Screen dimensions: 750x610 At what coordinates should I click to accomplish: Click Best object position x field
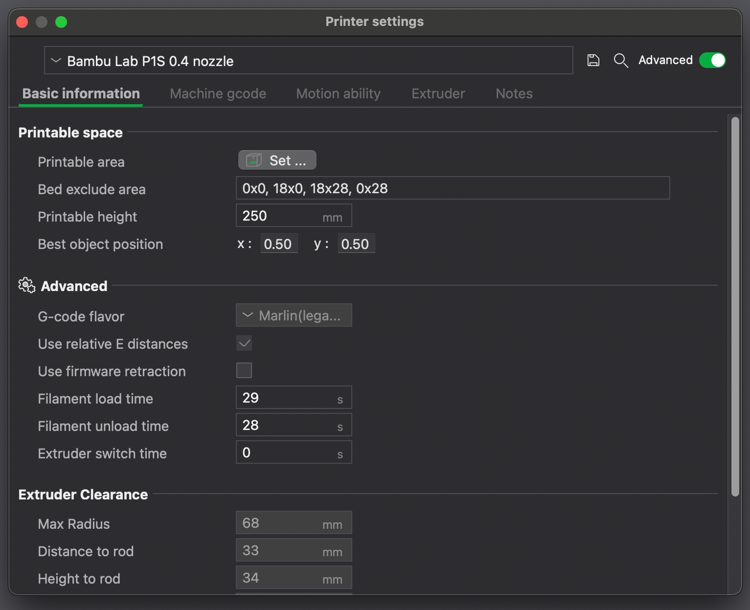[x=279, y=244]
